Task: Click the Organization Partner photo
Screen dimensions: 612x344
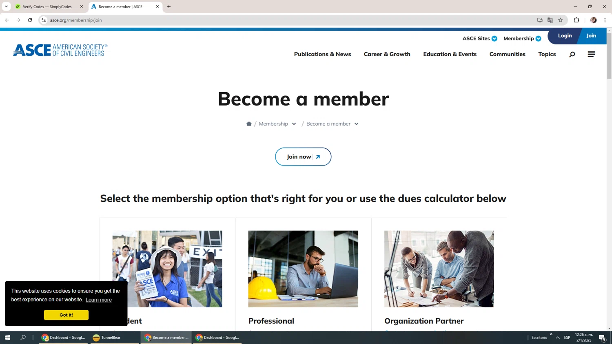Action: pos(439,269)
